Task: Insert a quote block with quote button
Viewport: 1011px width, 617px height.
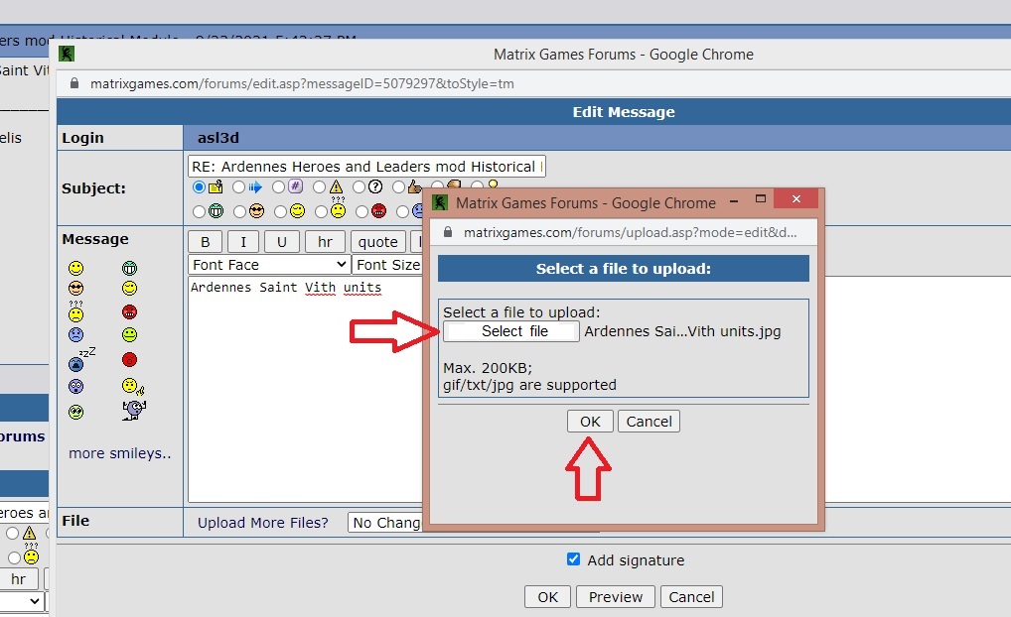Action: [378, 241]
